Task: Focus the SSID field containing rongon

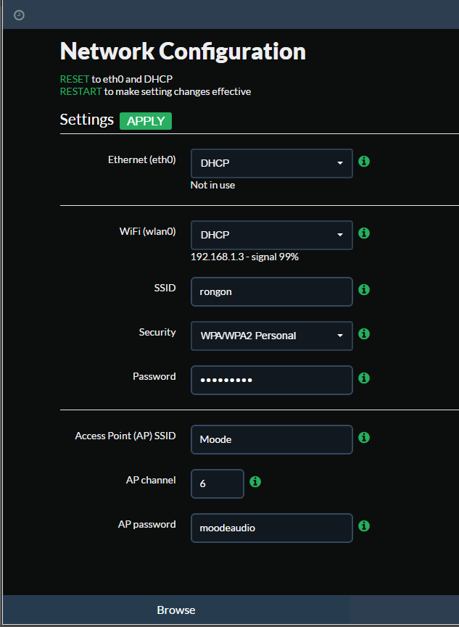Action: point(272,291)
